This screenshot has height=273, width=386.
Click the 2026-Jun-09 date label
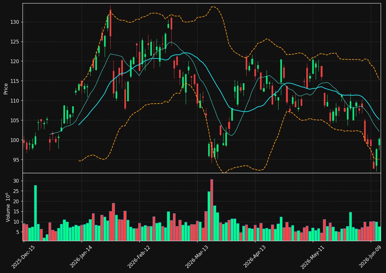(x=371, y=257)
